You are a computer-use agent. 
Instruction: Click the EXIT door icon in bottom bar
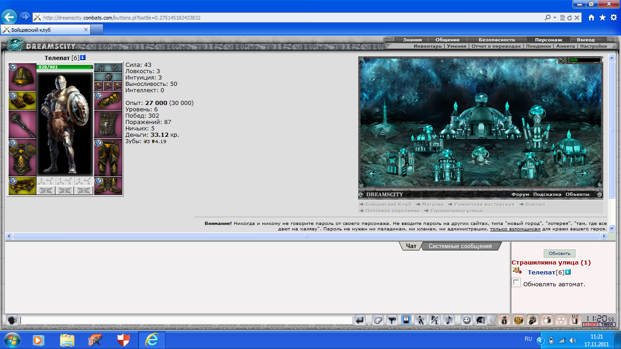pyautogui.click(x=575, y=320)
